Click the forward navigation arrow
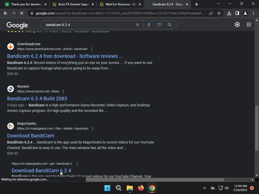 point(14,13)
